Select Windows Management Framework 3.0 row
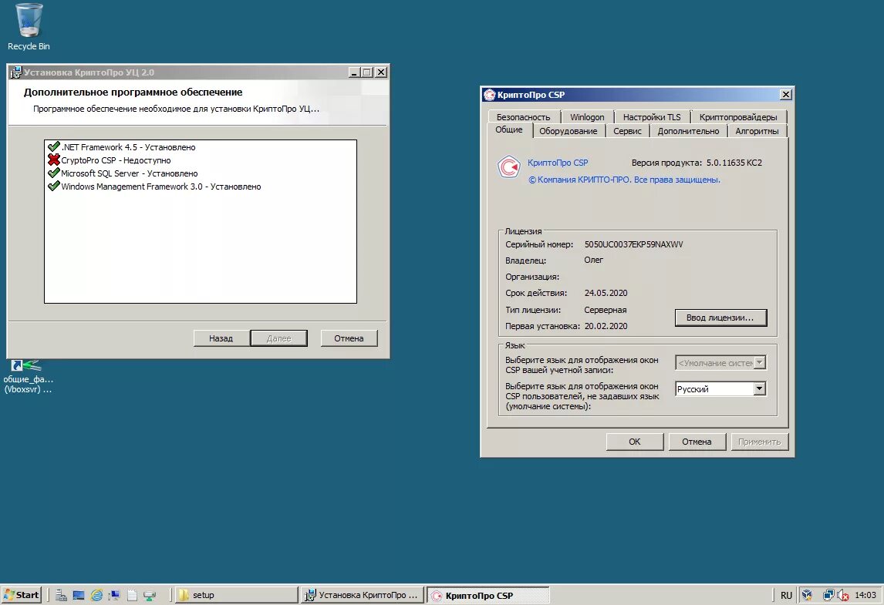884x605 pixels. tap(200, 186)
